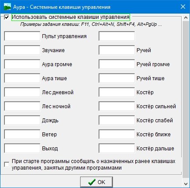Click the 'Костёр сильней' hotkey field
This screenshot has height=188, width=190.
(x=117, y=106)
